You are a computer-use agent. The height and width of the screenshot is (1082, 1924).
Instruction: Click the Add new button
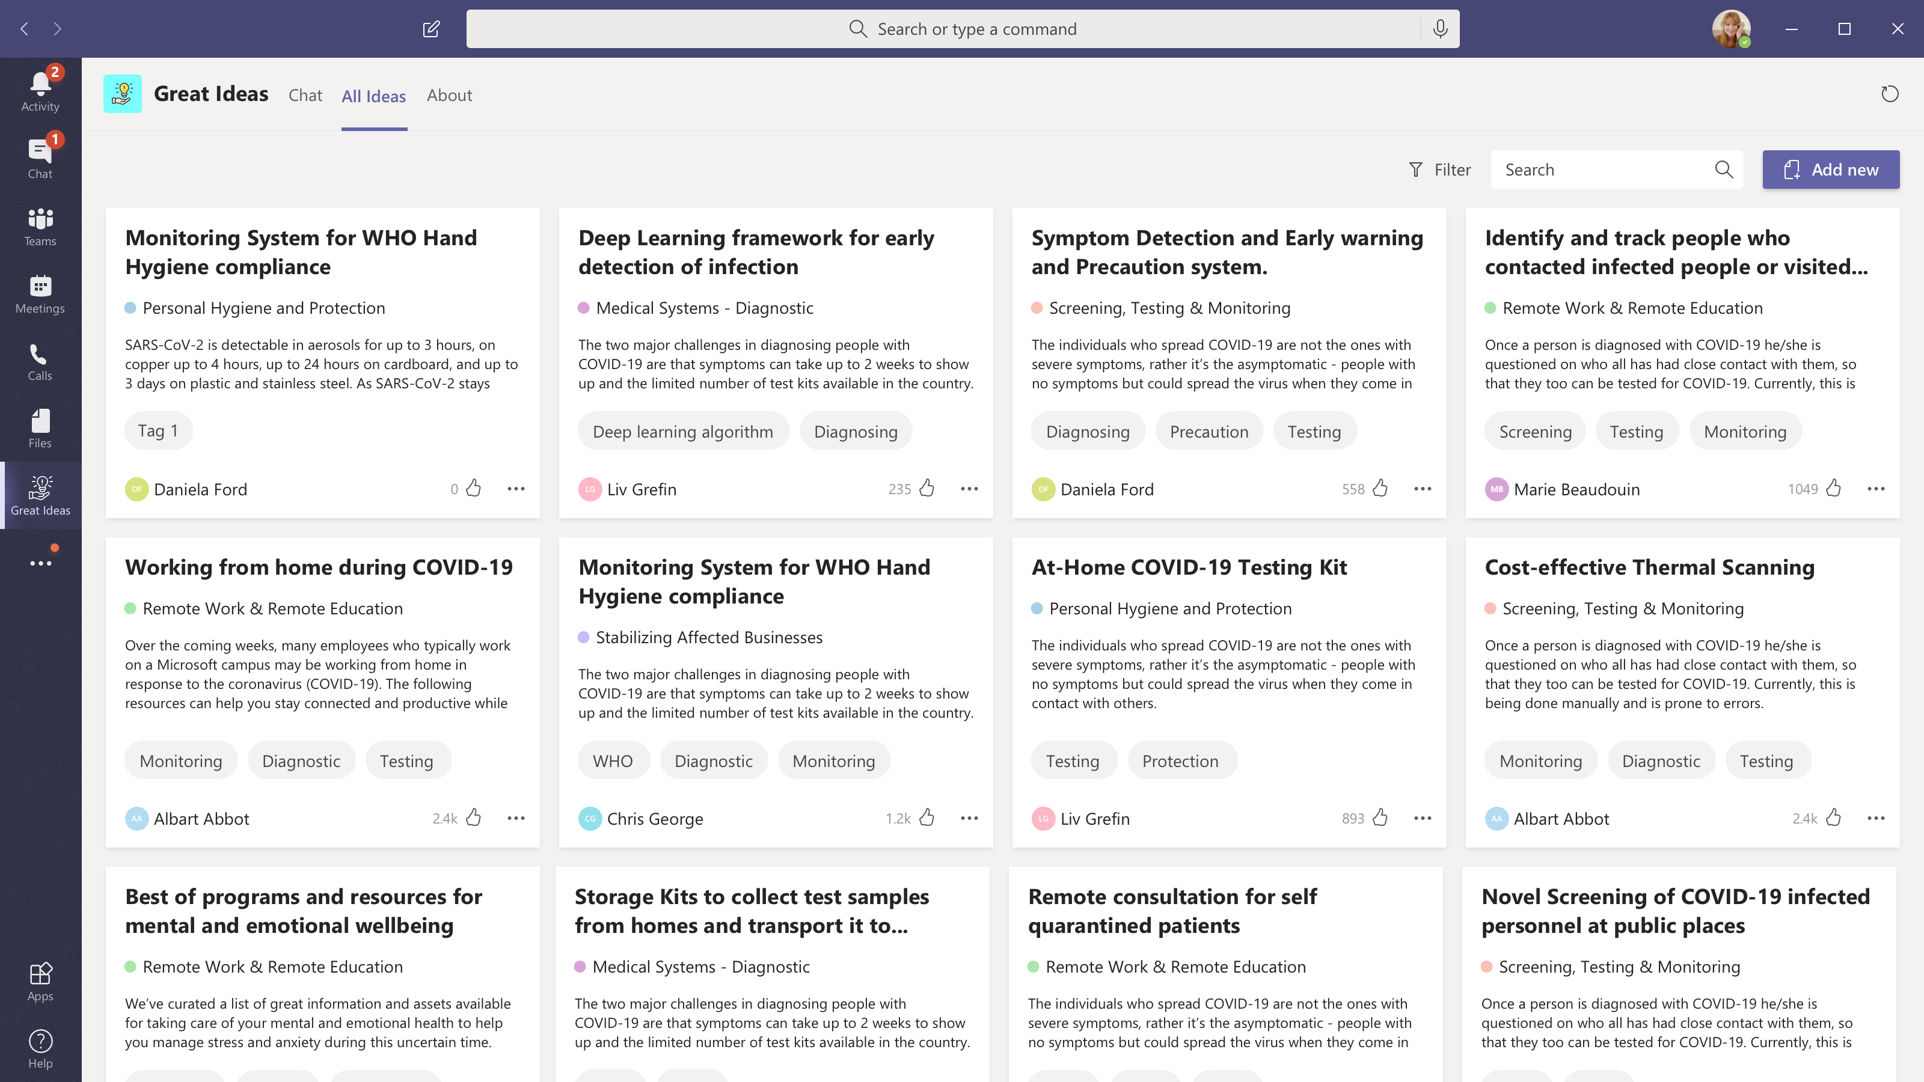coord(1831,170)
